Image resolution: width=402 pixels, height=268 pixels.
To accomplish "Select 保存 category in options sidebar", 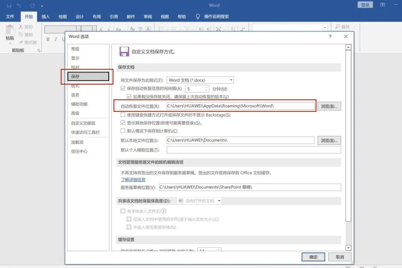I will click(88, 76).
